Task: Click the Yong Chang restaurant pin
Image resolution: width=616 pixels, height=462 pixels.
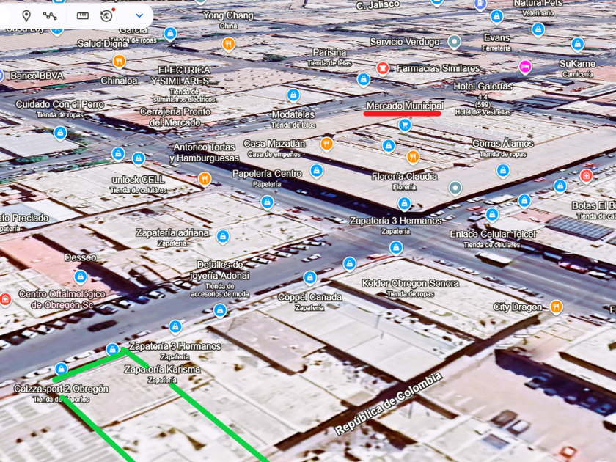Action: tap(228, 44)
